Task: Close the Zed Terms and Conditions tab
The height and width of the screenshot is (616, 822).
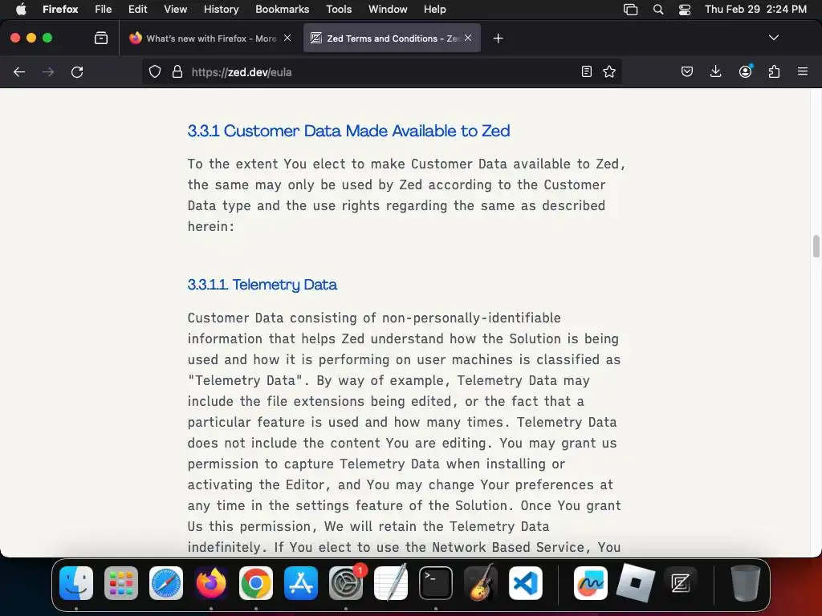Action: coord(468,38)
